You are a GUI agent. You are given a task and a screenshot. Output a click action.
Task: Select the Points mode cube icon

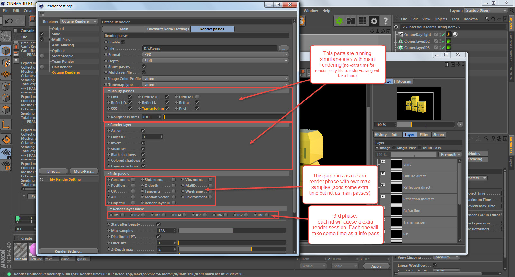6,86
